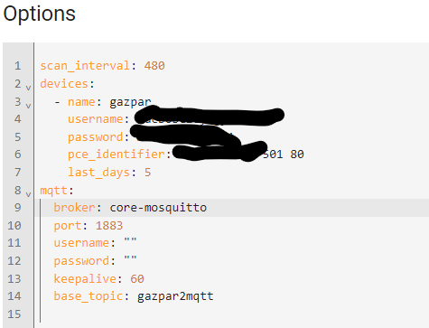Click inside the mqtt username empty quotes
This screenshot has height=328, width=429.
pos(130,242)
